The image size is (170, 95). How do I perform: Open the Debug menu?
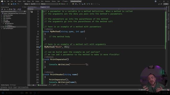[x=29, y=1]
